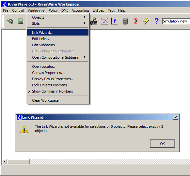Open the Simulation View dropdown
The height and width of the screenshot is (176, 190).
176,21
